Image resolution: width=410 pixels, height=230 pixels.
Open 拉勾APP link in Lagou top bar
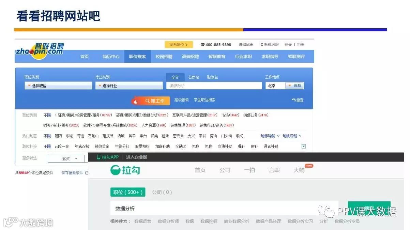coord(108,157)
